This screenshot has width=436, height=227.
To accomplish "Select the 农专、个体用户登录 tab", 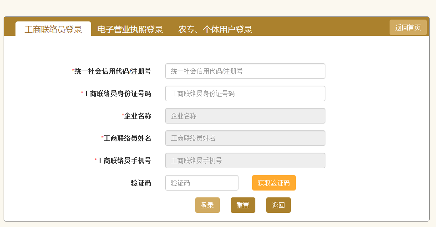I will tap(215, 30).
